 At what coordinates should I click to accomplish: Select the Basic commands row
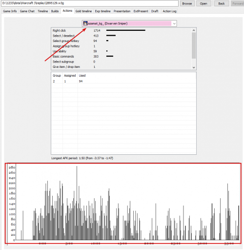pyautogui.click(x=122, y=57)
